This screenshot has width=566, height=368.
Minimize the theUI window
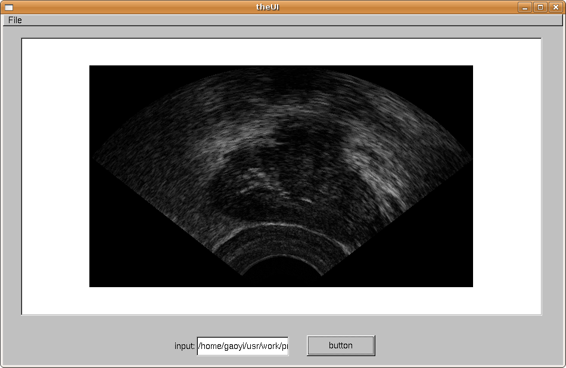[524, 7]
